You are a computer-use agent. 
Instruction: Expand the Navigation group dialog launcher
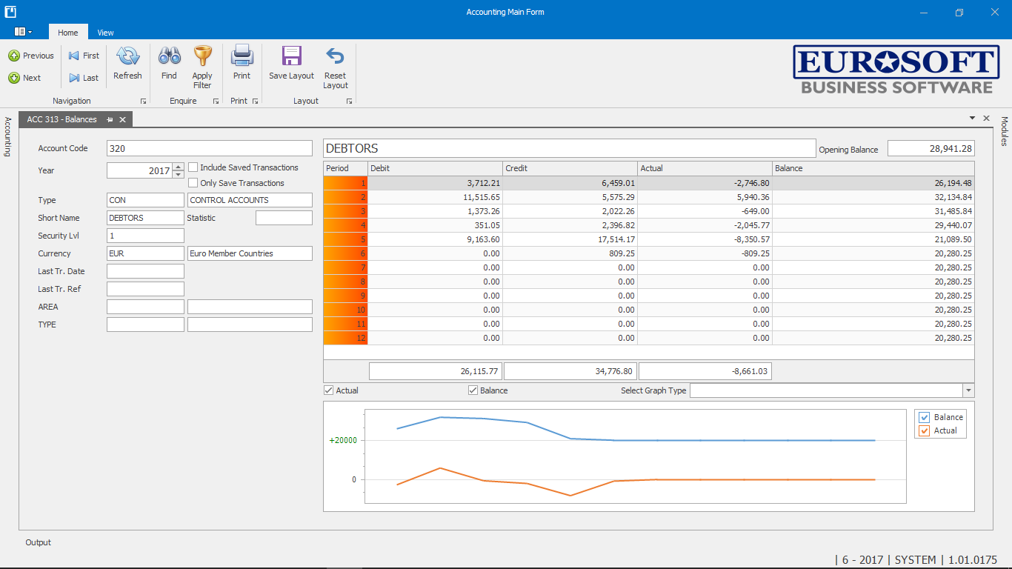click(x=143, y=102)
